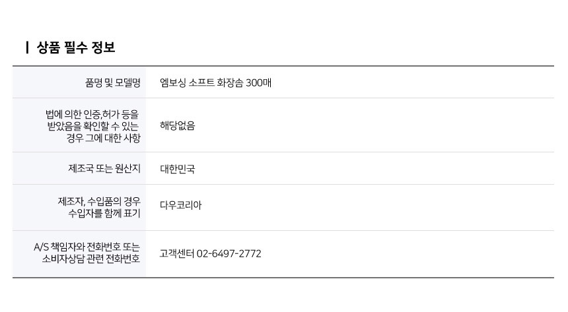This screenshot has width=568, height=312.
Task: Click the 'A/S 책임자와 전화번호 또는' label line
Action: pos(87,247)
